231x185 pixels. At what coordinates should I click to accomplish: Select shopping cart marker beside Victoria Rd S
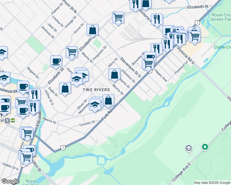(x=195, y=37)
